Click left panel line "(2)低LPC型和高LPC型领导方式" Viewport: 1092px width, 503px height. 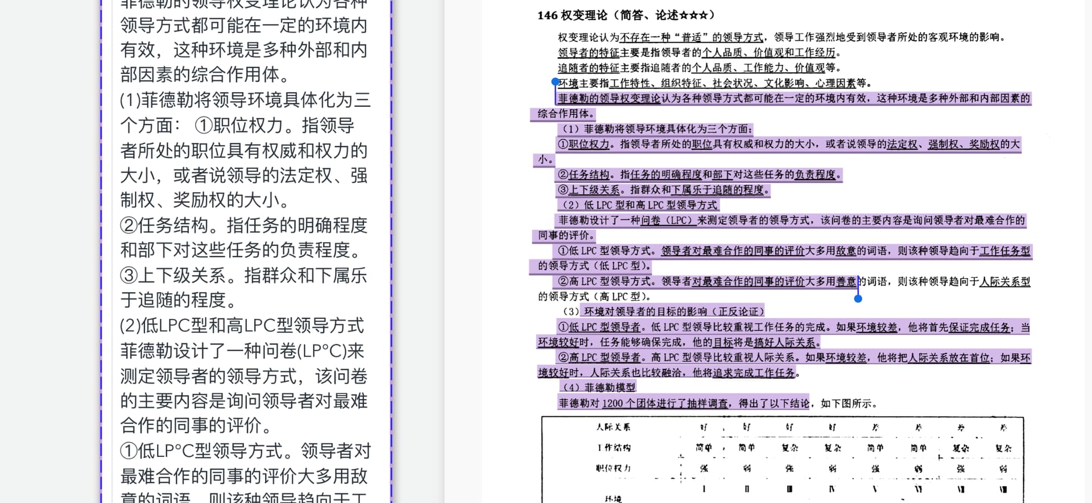pos(242,326)
